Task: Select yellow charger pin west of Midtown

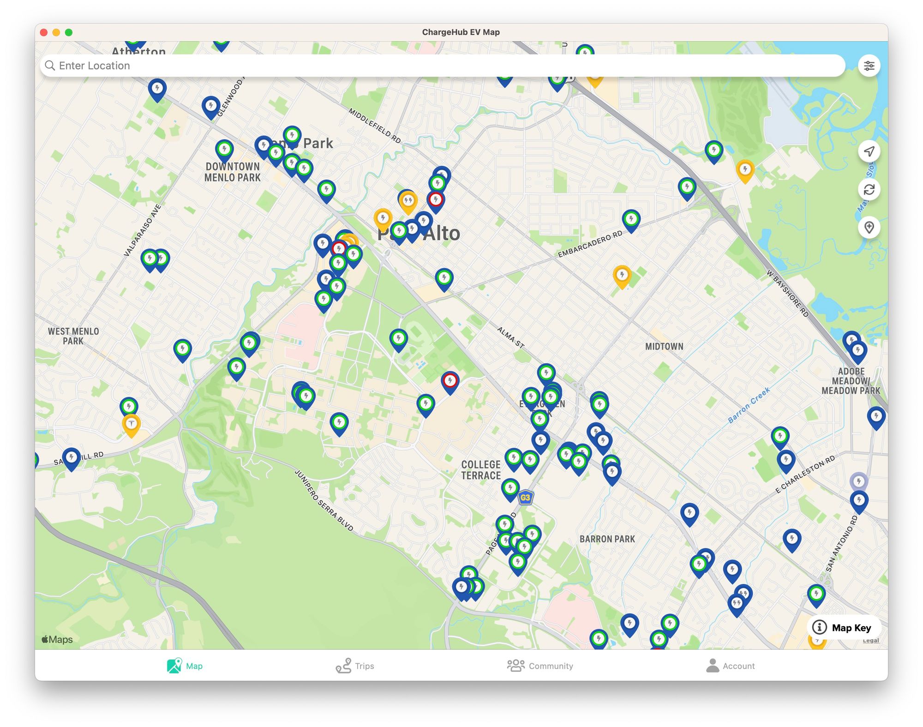Action: coord(622,277)
